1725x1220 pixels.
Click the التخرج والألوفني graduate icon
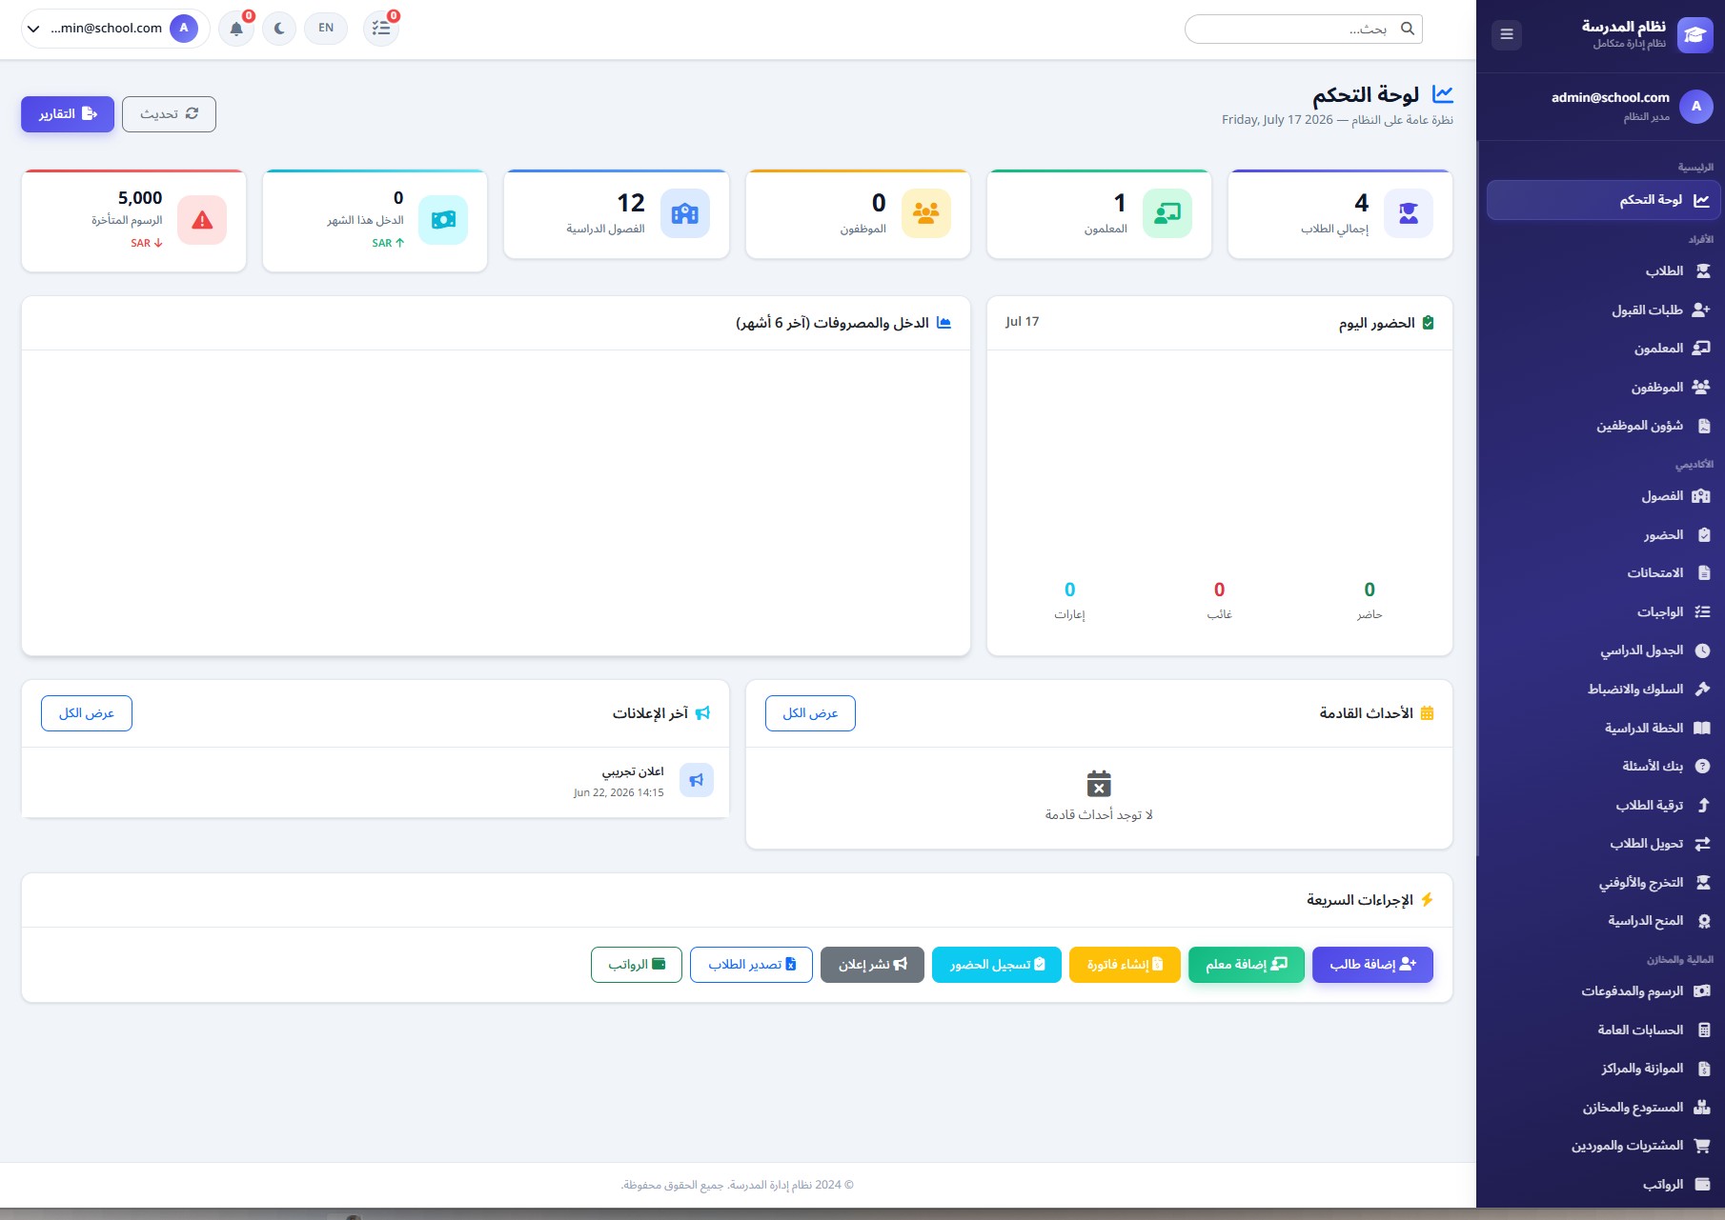1702,883
